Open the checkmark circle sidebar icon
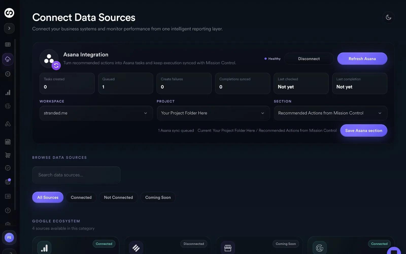 (x=8, y=168)
